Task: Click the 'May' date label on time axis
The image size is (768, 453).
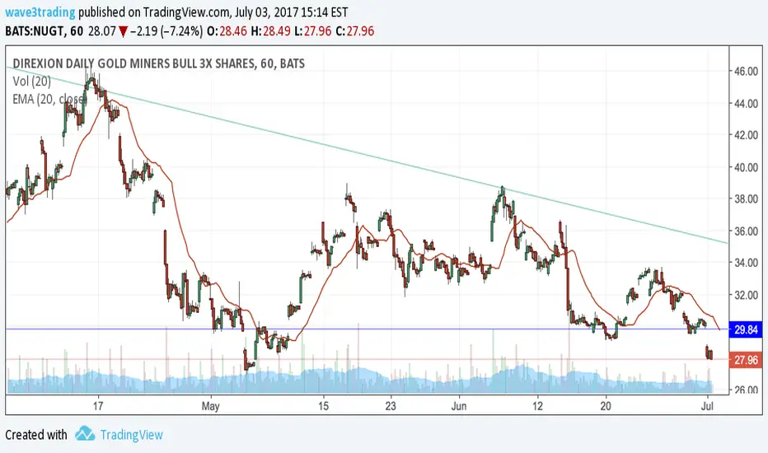Action: [x=211, y=406]
